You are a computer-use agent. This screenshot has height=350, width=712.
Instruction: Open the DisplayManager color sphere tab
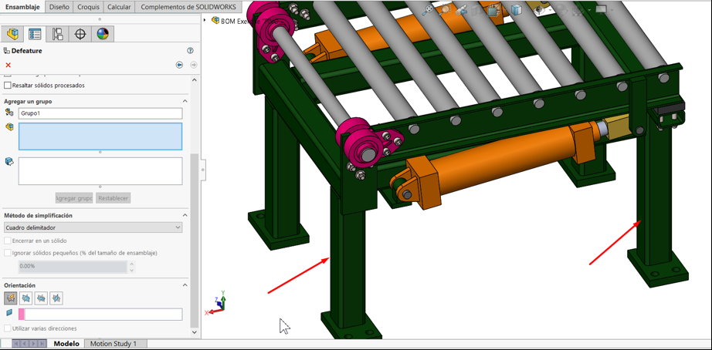[103, 34]
